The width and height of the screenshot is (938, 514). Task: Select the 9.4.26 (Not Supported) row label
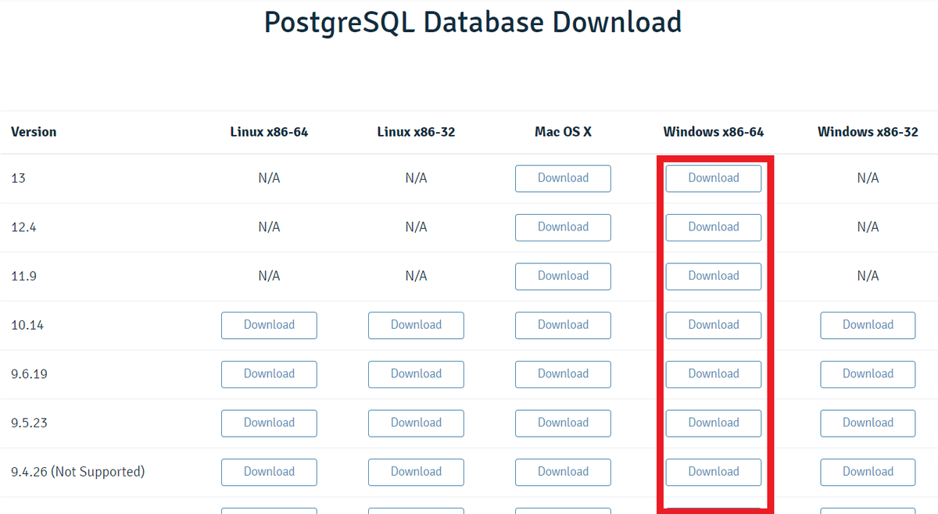[78, 472]
